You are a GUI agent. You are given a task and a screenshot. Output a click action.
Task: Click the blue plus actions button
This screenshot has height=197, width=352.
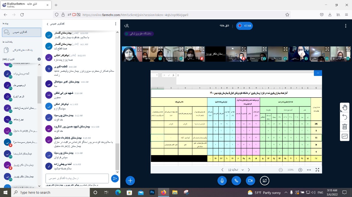[x=130, y=180]
